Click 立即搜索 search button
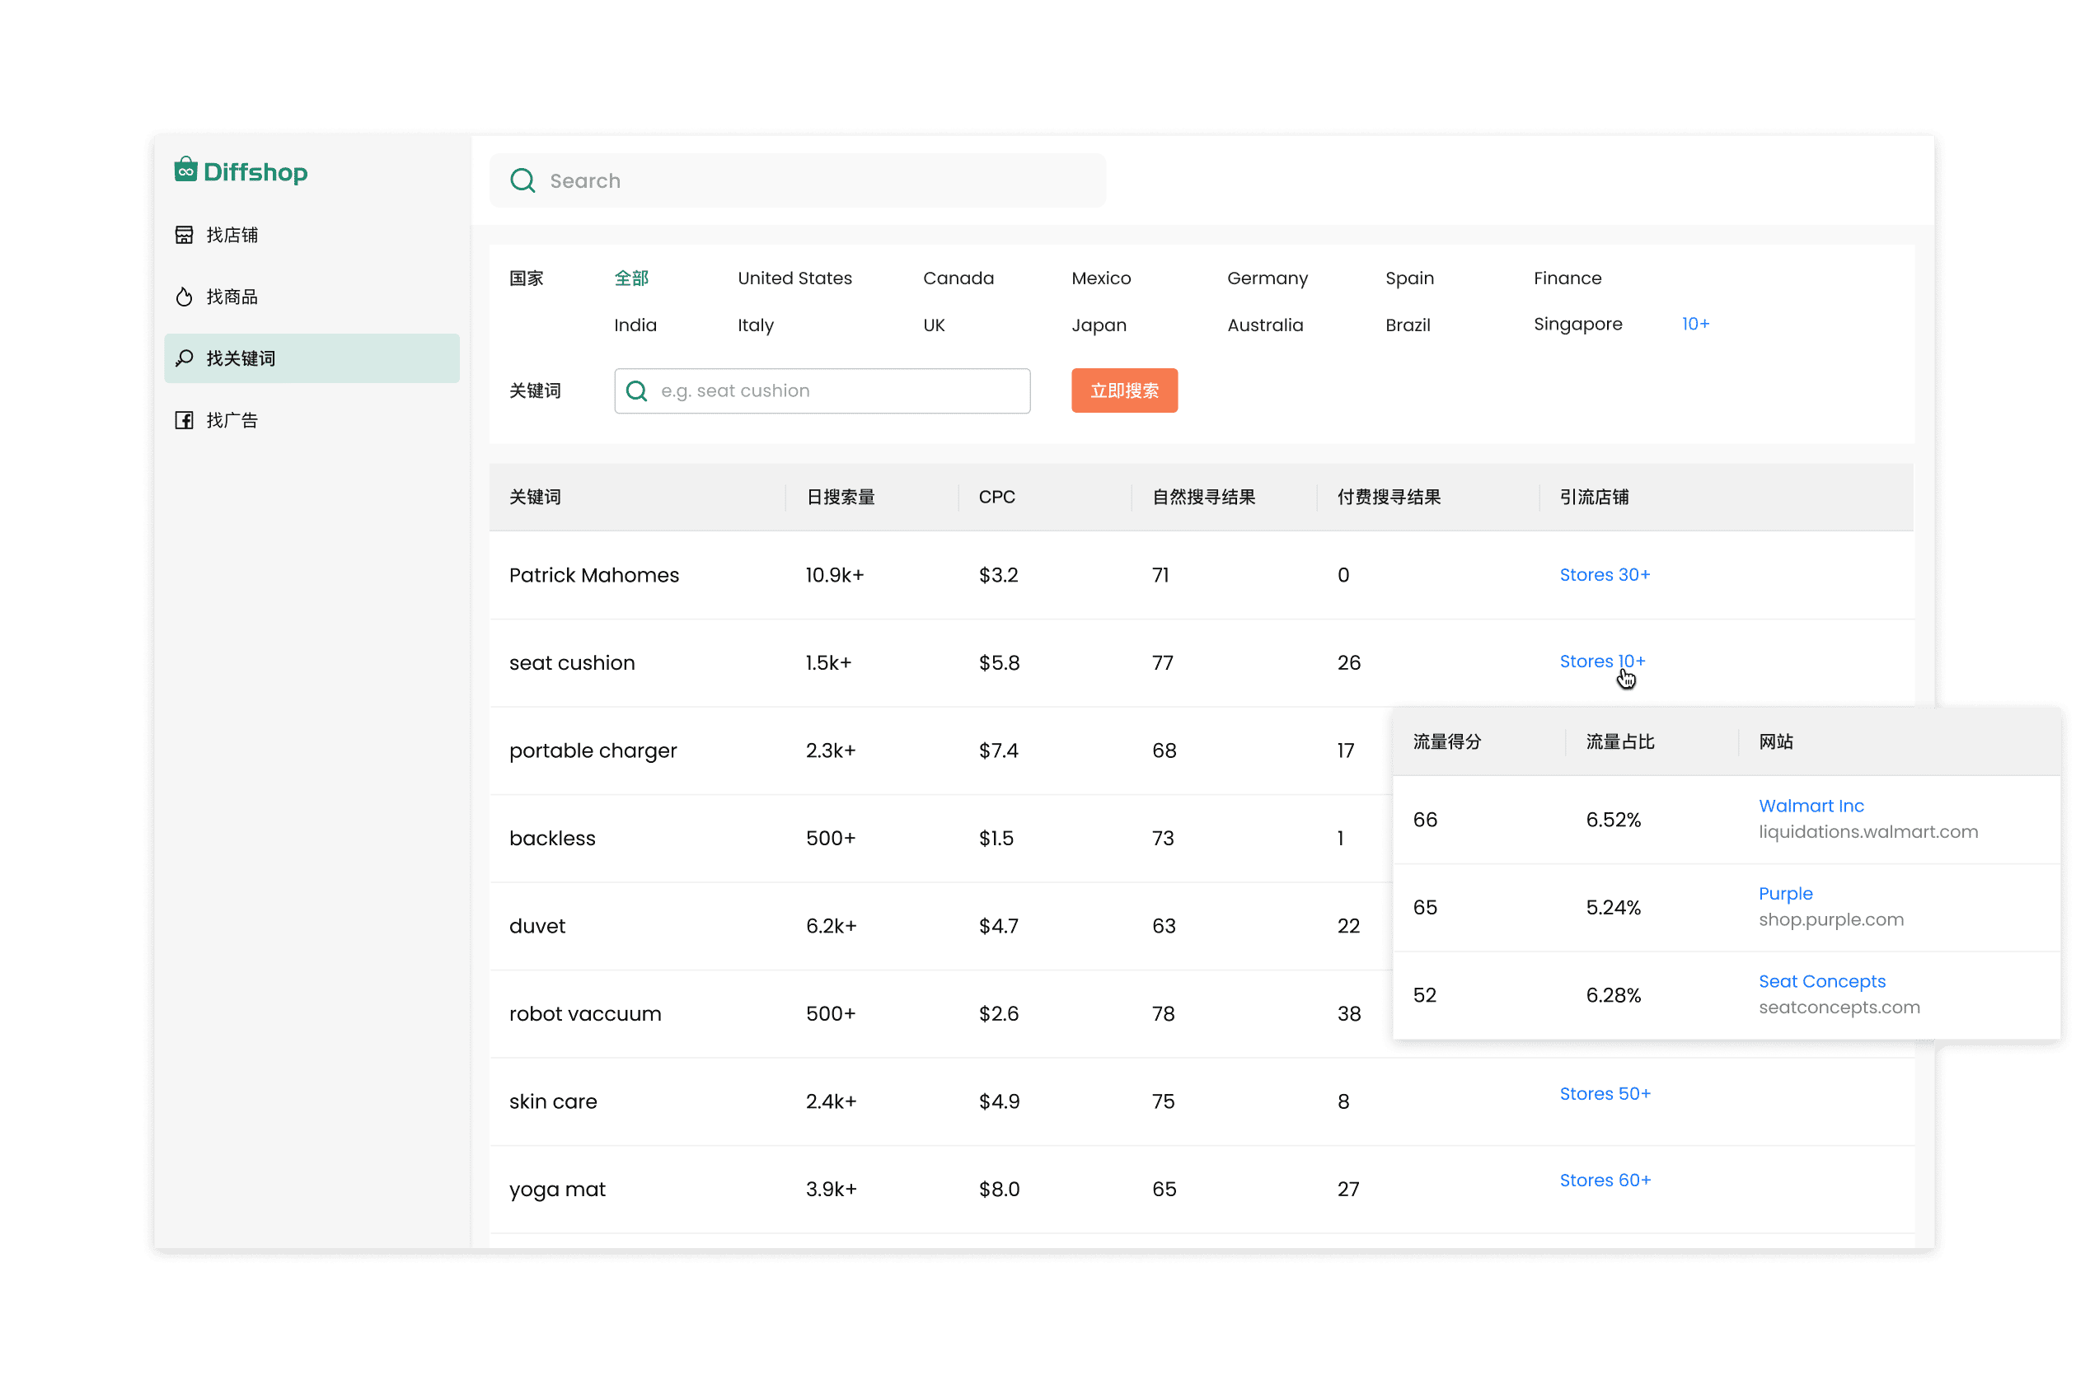The height and width of the screenshot is (1384, 2090). point(1125,390)
